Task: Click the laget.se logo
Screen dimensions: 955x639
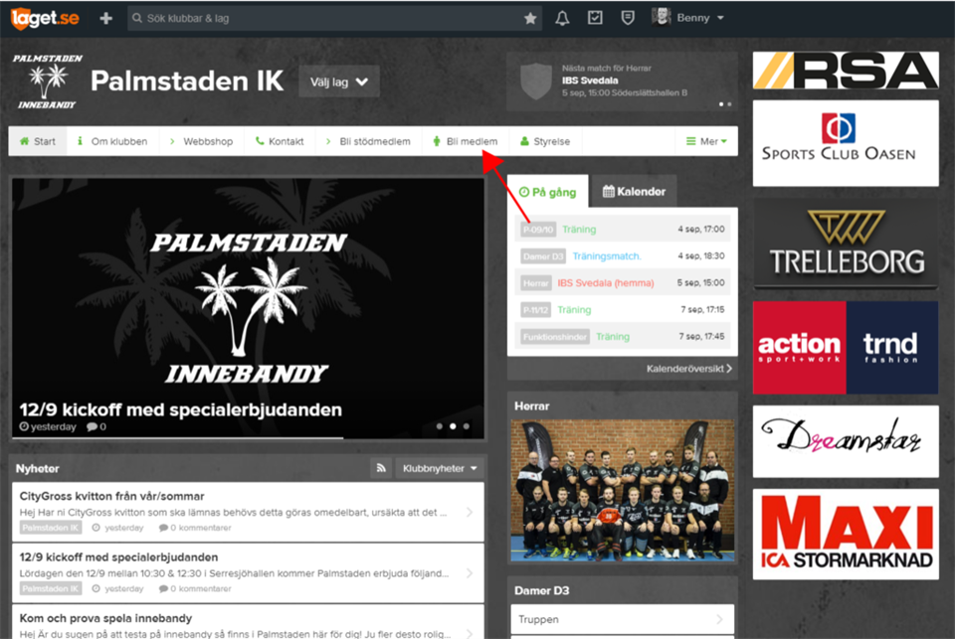Action: click(x=43, y=18)
